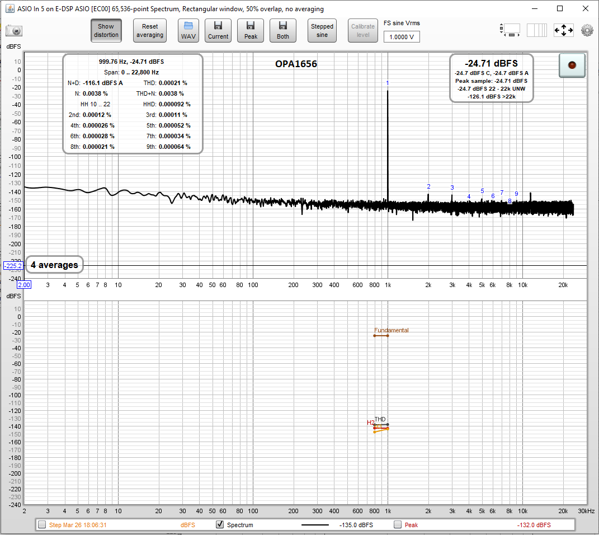599x535 pixels.
Task: Save Both traces with the Both button
Action: [x=283, y=31]
